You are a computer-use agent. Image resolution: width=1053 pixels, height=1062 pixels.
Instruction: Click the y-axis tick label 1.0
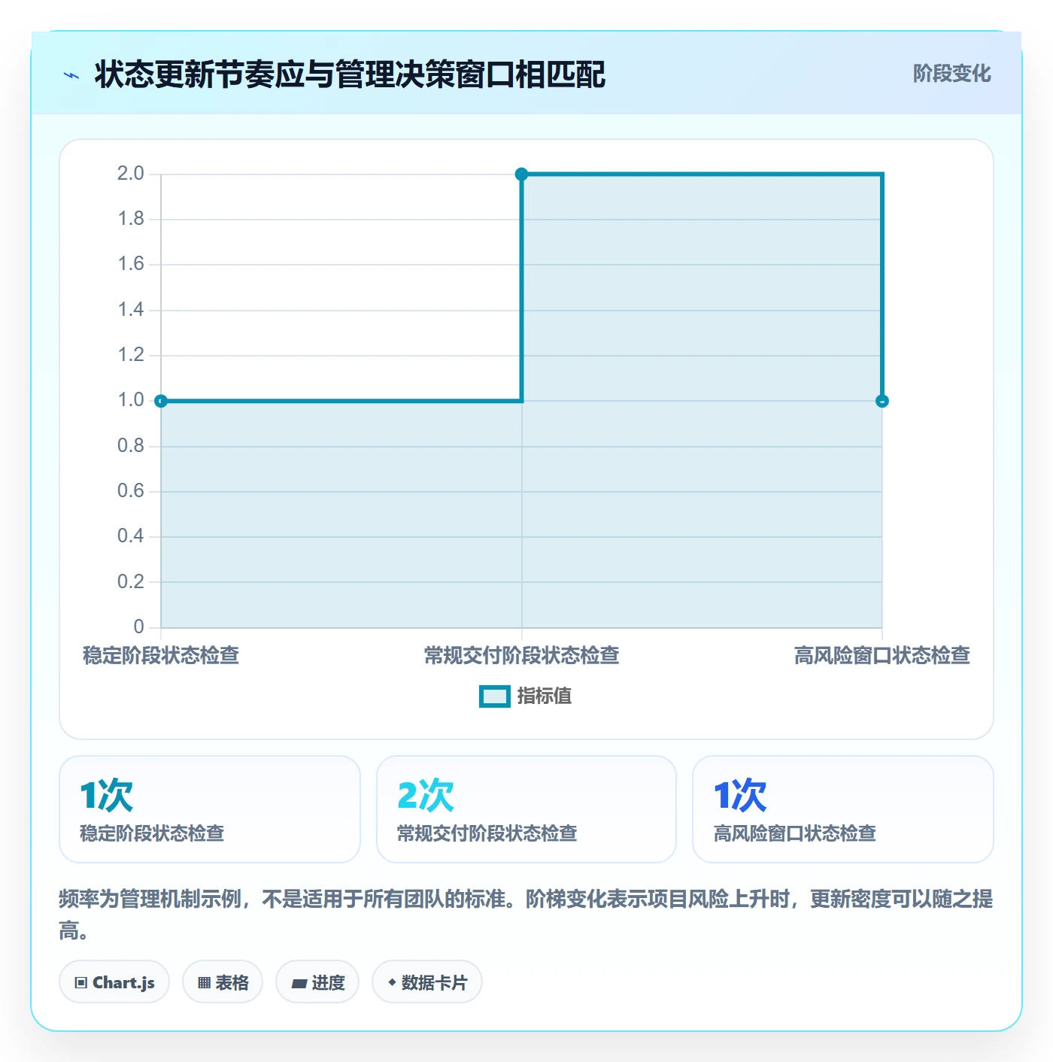[131, 400]
